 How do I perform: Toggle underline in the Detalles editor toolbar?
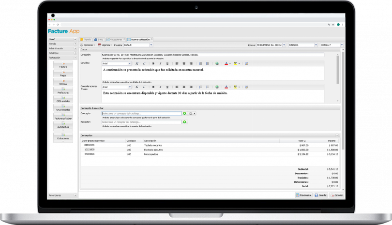pyautogui.click(x=167, y=63)
